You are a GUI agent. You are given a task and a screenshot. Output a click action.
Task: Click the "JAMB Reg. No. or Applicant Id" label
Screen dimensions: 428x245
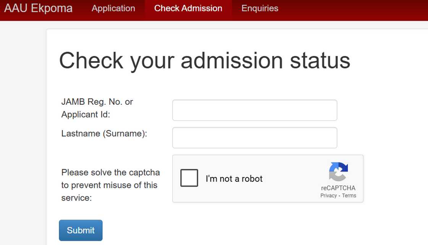click(x=97, y=108)
